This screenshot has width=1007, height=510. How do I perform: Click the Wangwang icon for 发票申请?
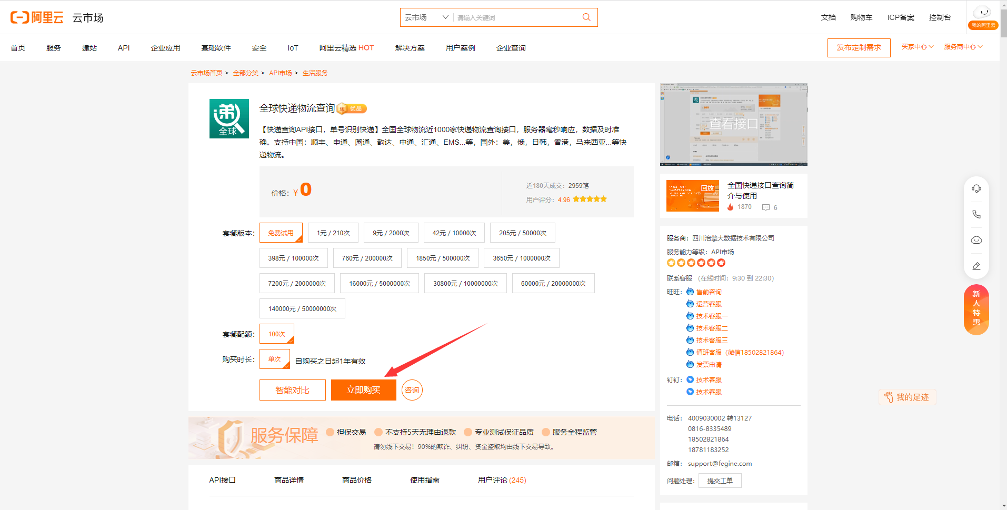pyautogui.click(x=690, y=364)
